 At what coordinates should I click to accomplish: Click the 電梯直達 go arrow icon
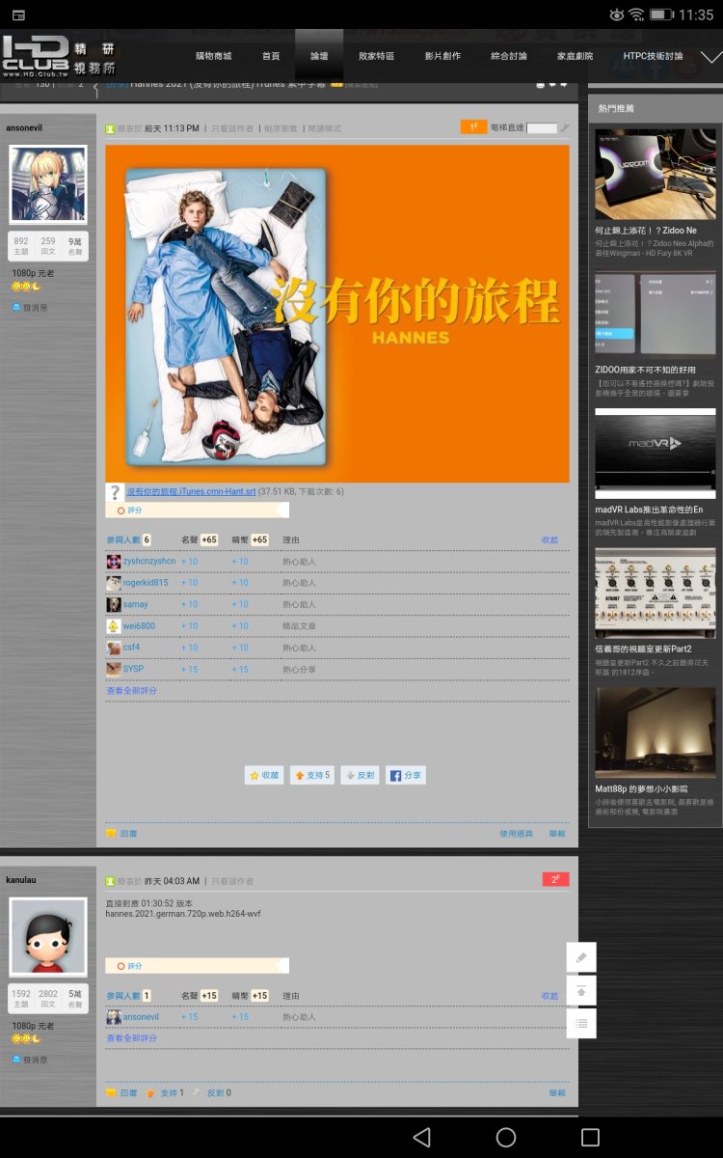(564, 127)
